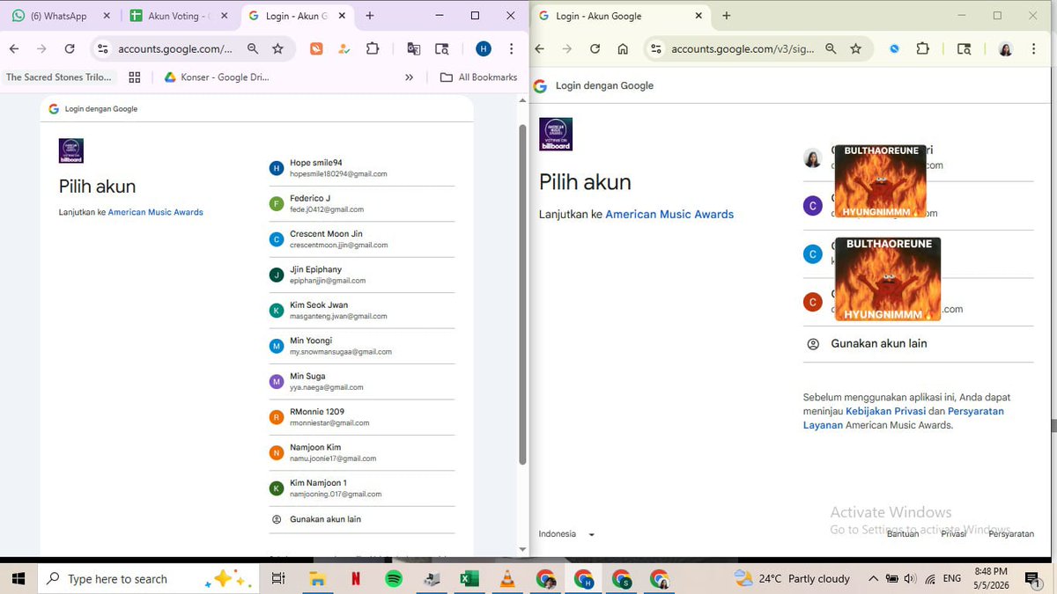Open VLC media player from taskbar
This screenshot has height=594, width=1057.
click(x=507, y=579)
